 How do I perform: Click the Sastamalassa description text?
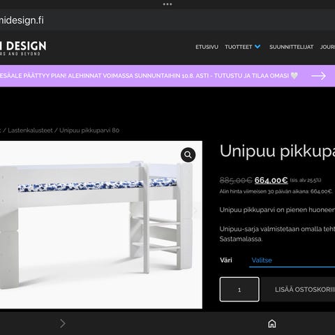point(241,239)
